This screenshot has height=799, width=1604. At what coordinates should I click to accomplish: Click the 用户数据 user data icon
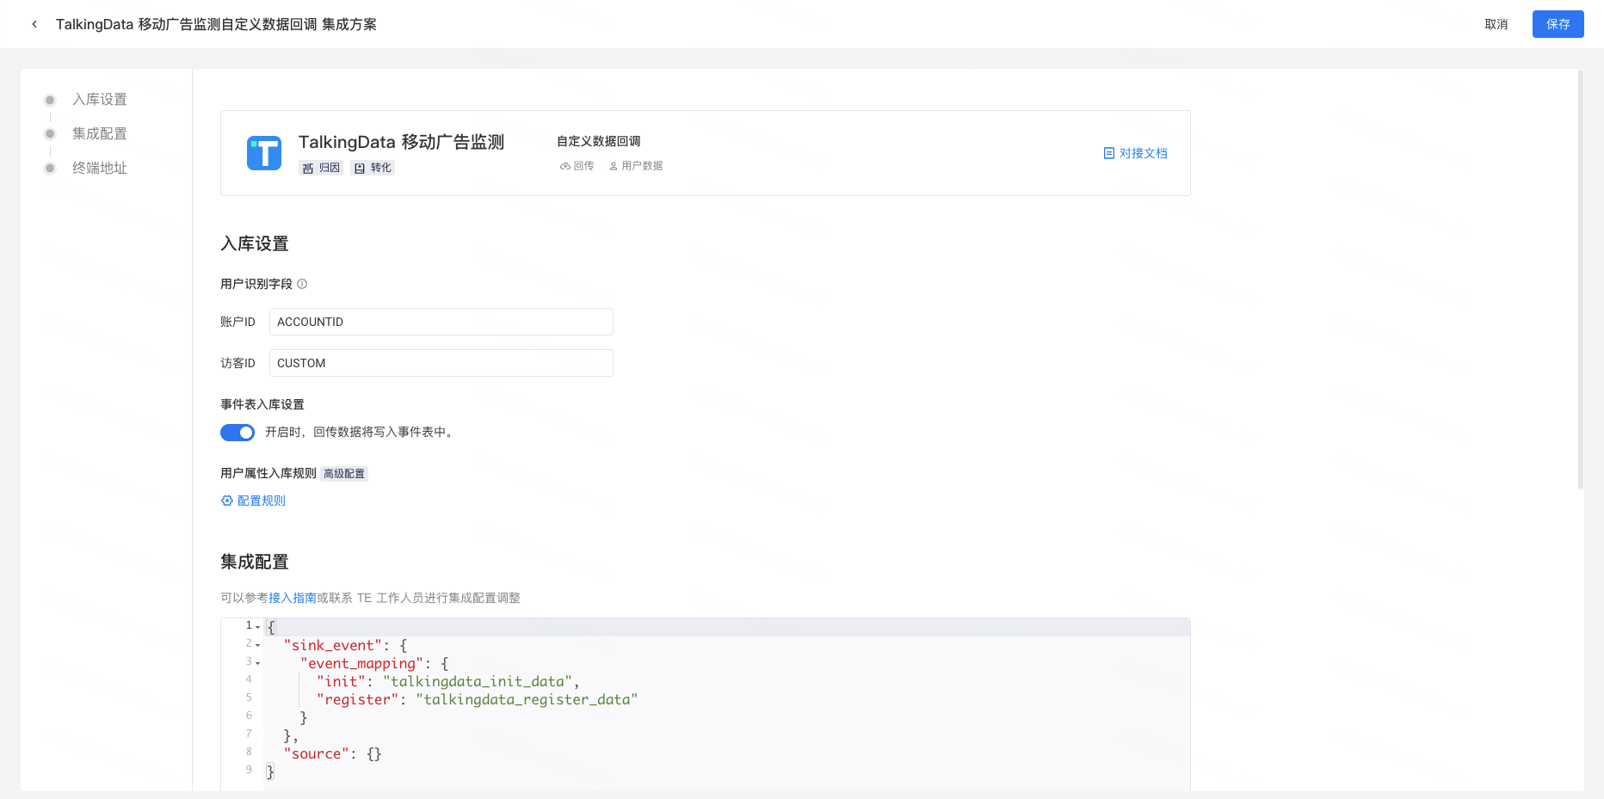coord(613,165)
